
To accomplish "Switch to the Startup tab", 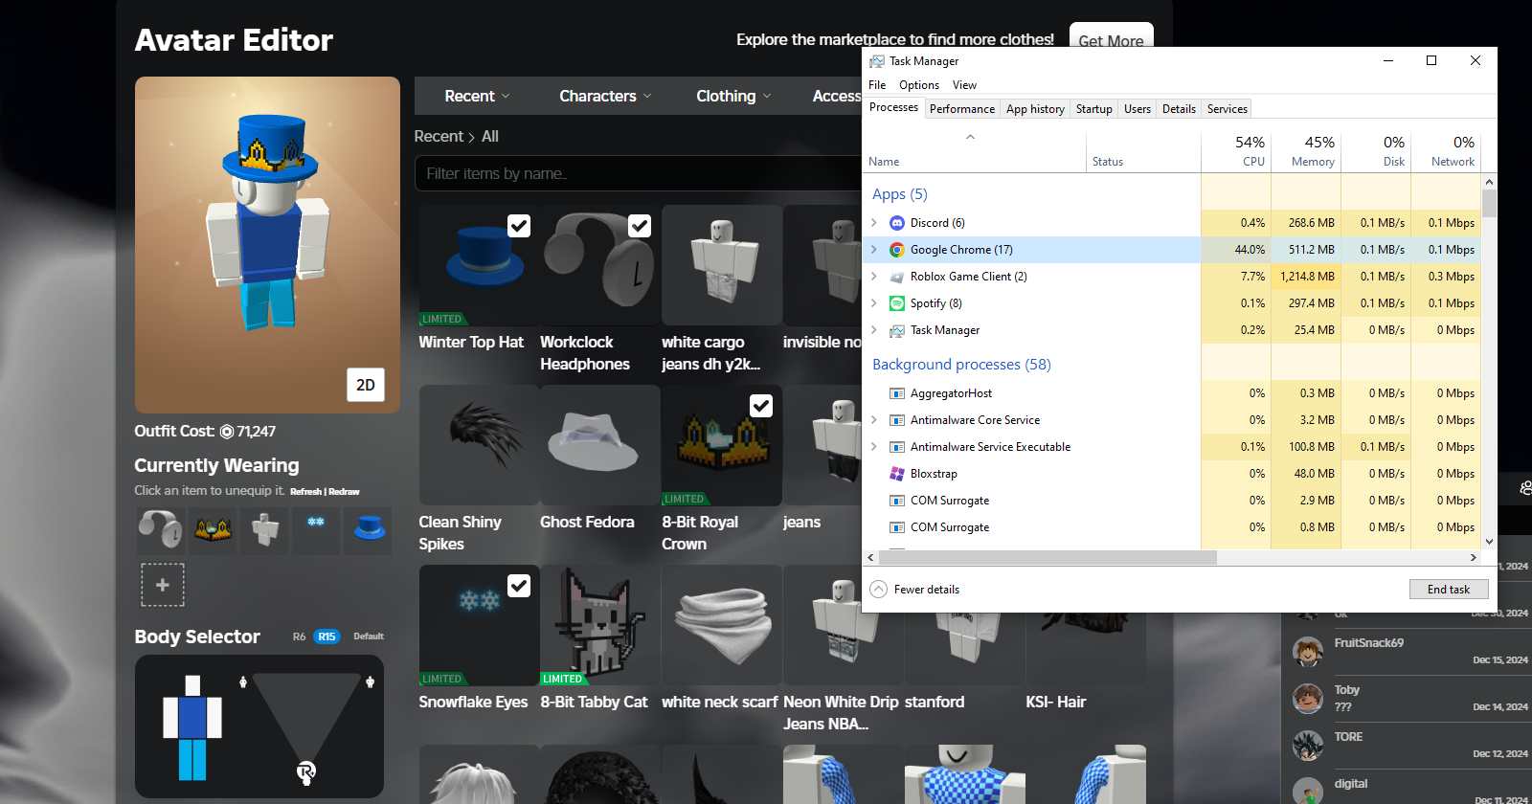I will point(1093,109).
